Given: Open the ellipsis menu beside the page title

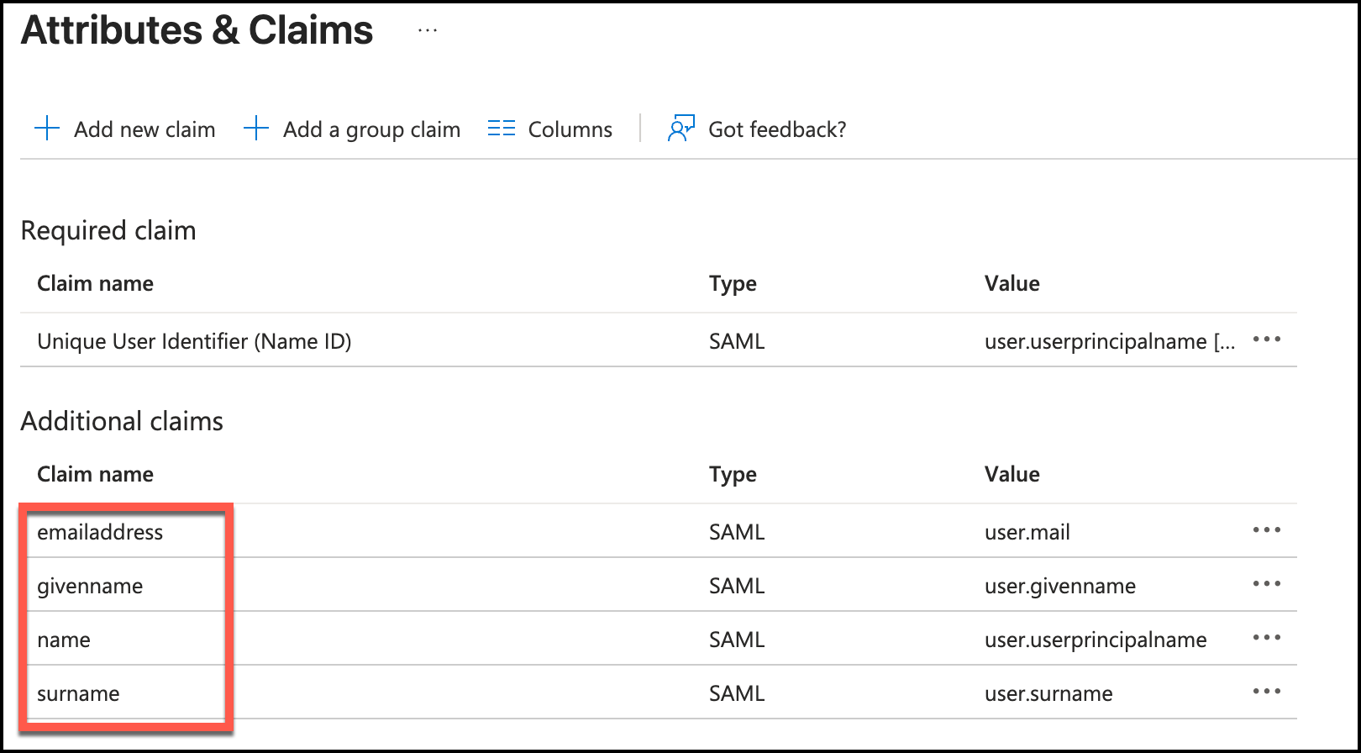Looking at the screenshot, I should click(428, 31).
